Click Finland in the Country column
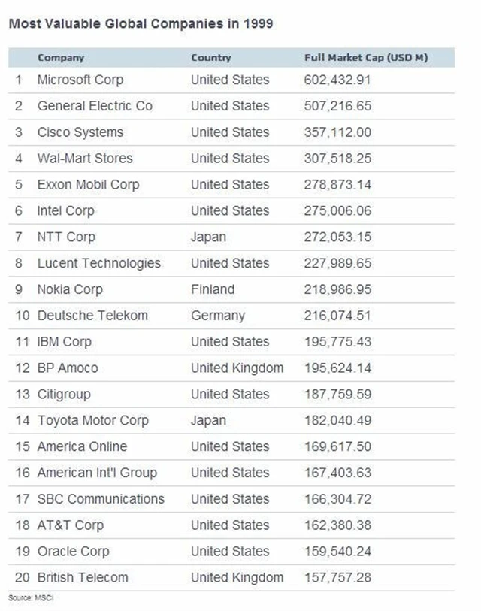 pos(213,289)
